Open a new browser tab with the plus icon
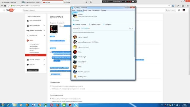 [x=86, y=2]
